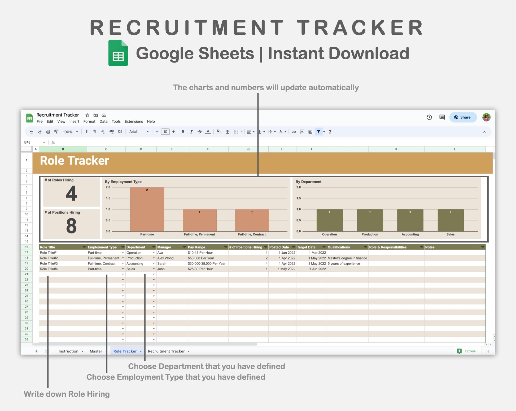Click the functions sigma icon

[330, 132]
